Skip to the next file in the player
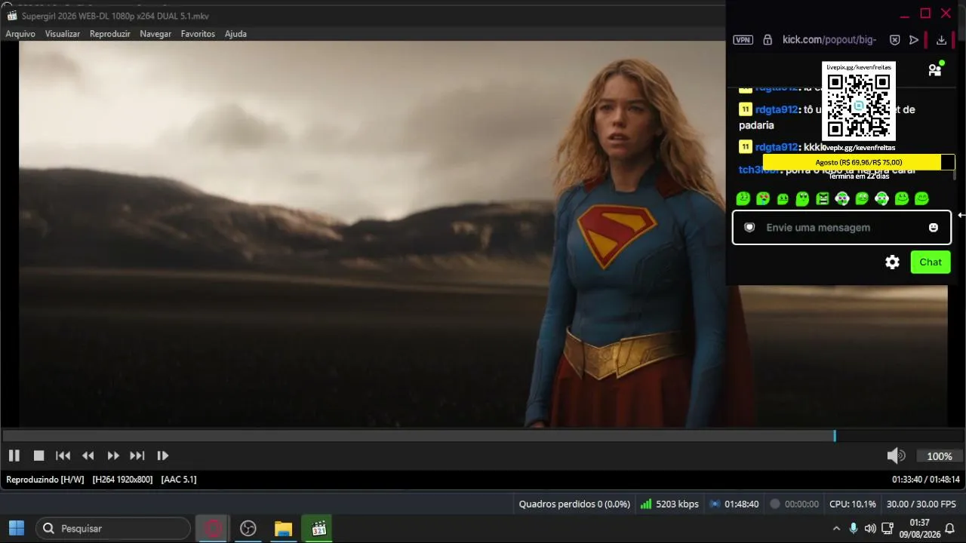This screenshot has height=543, width=966. [137, 456]
